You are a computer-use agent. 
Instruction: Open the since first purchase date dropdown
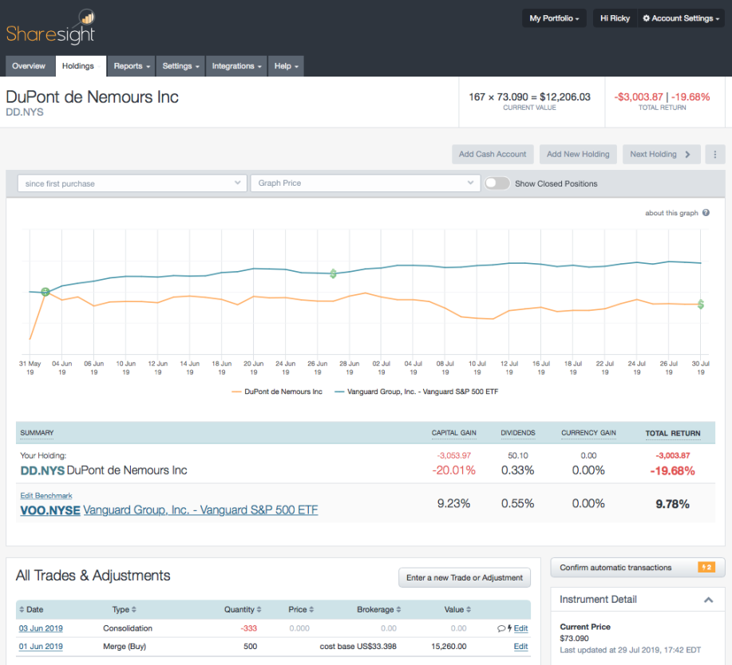pos(133,183)
